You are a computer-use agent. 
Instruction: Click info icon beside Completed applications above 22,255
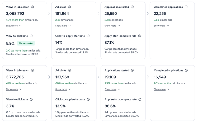tap(186, 7)
